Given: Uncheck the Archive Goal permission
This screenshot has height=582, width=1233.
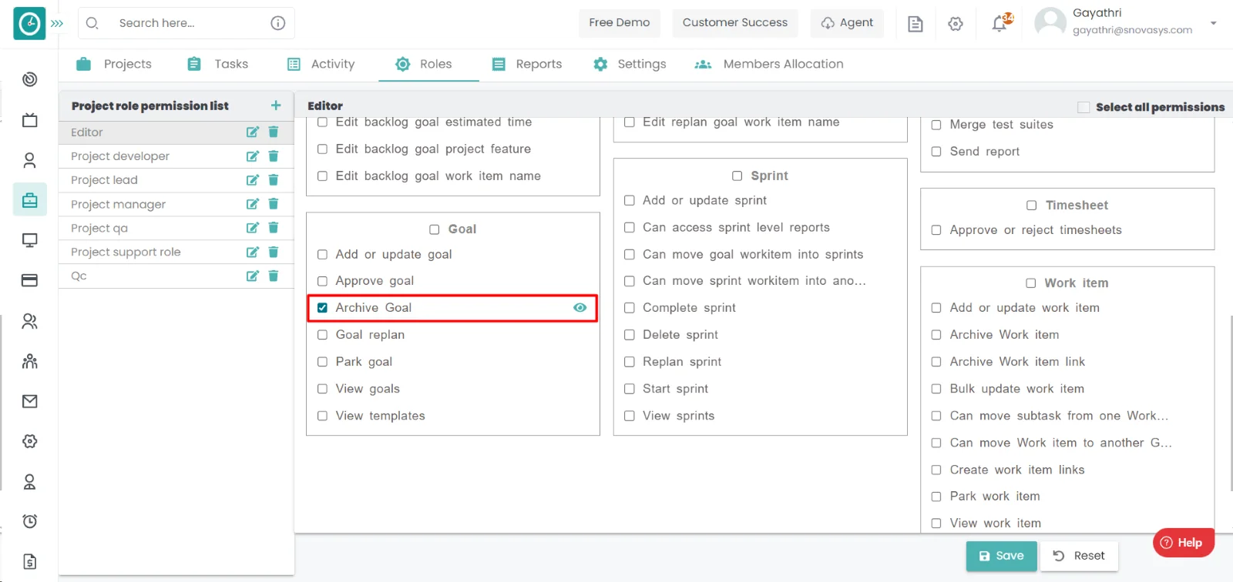Looking at the screenshot, I should [x=322, y=308].
